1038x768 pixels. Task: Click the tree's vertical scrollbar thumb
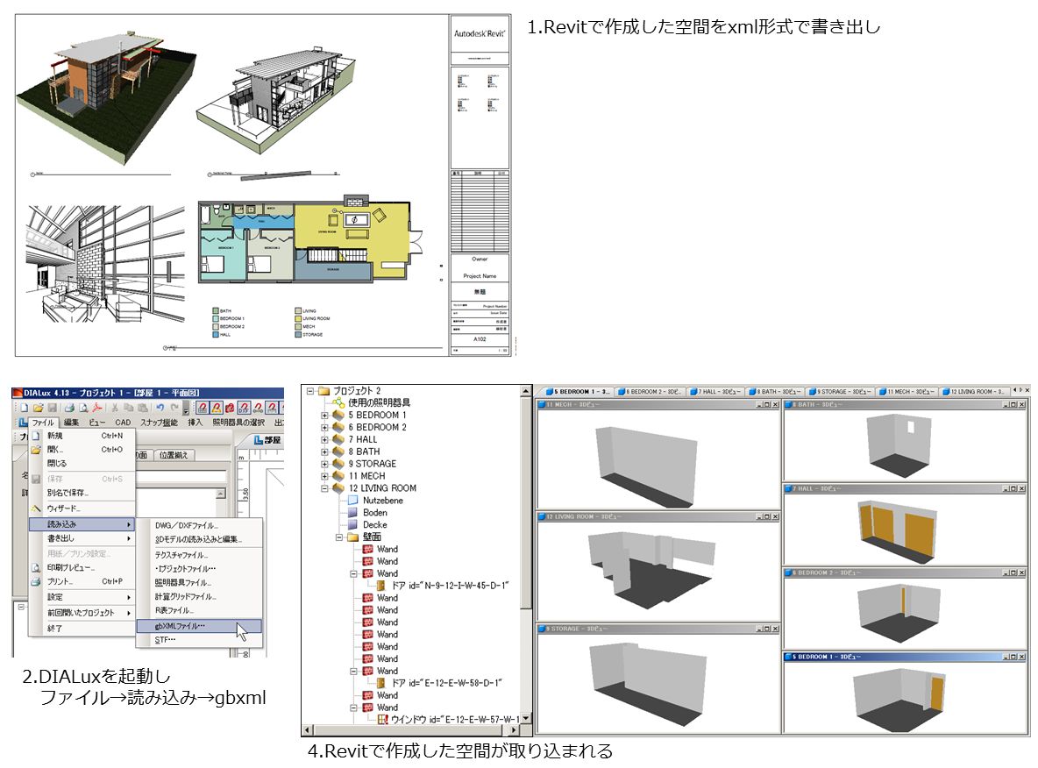point(526,503)
